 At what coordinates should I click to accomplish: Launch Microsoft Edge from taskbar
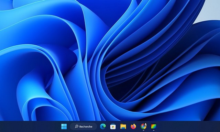103,126
